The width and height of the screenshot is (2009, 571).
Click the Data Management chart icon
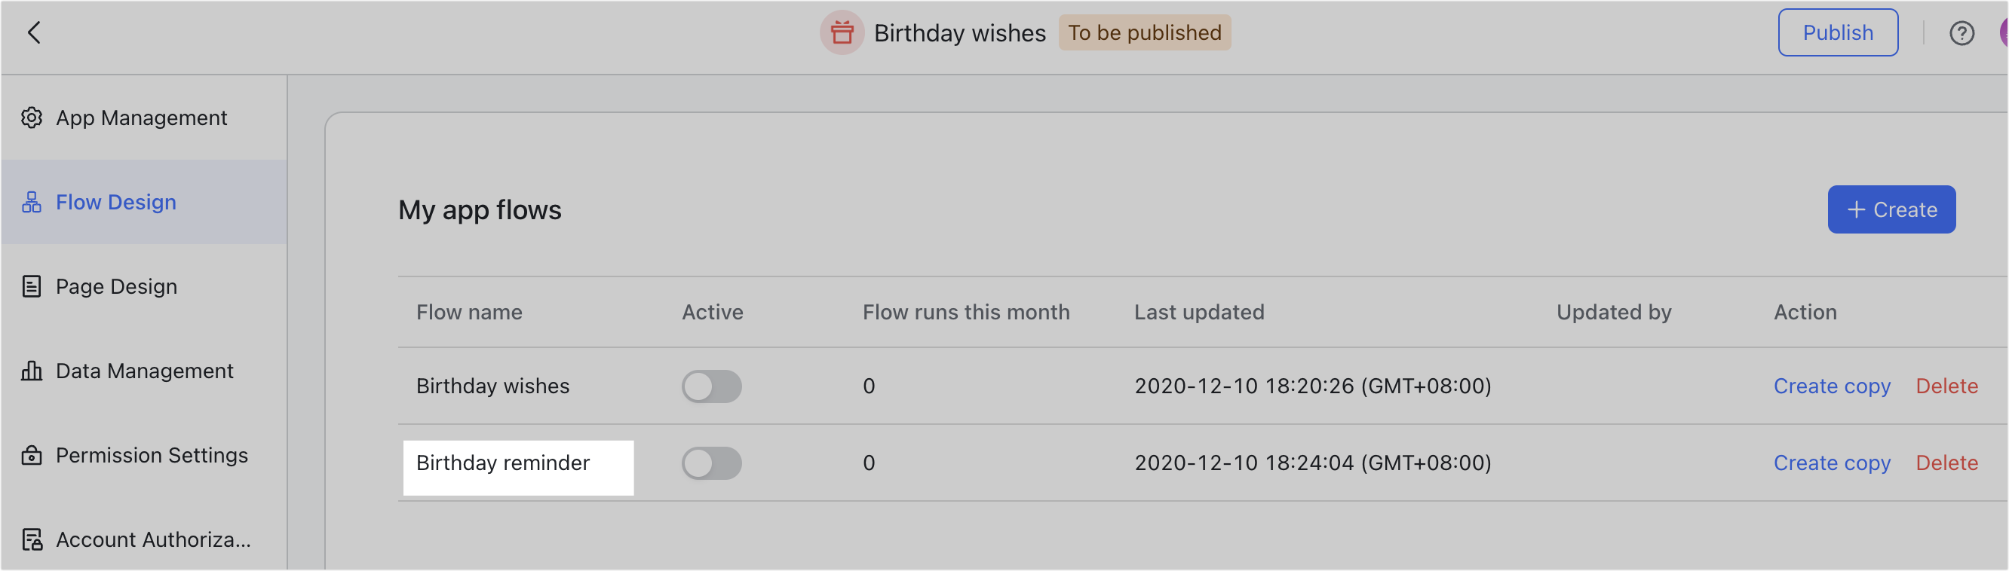tap(31, 371)
